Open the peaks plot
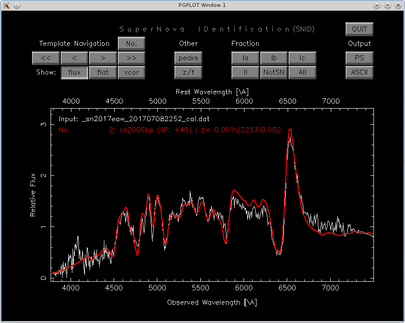 click(188, 58)
